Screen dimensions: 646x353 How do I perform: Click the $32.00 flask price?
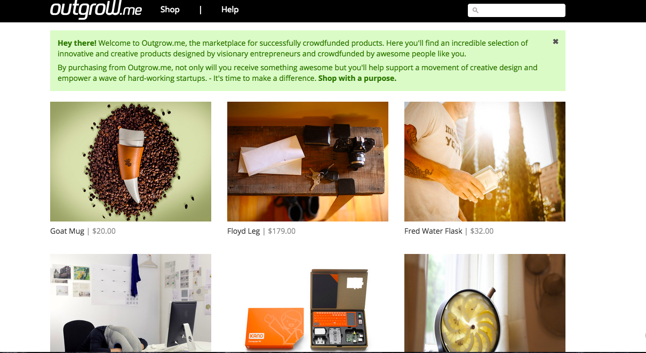click(482, 231)
